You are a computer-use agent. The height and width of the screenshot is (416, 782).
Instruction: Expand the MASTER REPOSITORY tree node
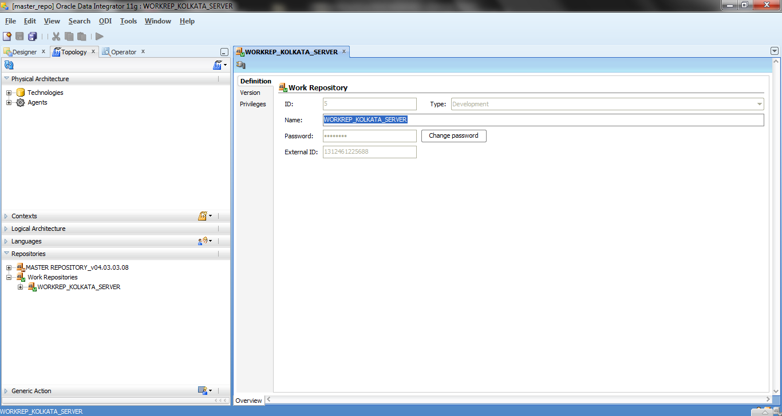pos(9,267)
